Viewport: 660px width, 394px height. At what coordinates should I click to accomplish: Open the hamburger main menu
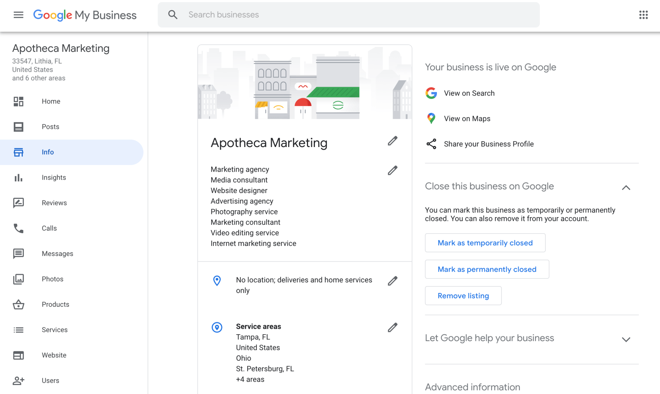click(x=19, y=15)
